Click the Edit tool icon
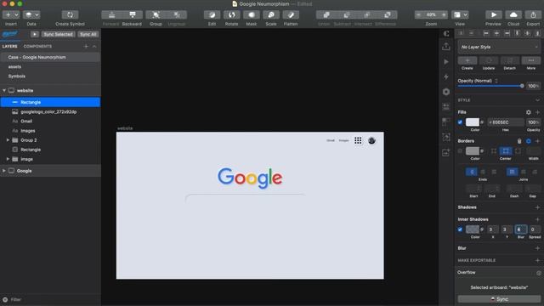 pyautogui.click(x=212, y=14)
